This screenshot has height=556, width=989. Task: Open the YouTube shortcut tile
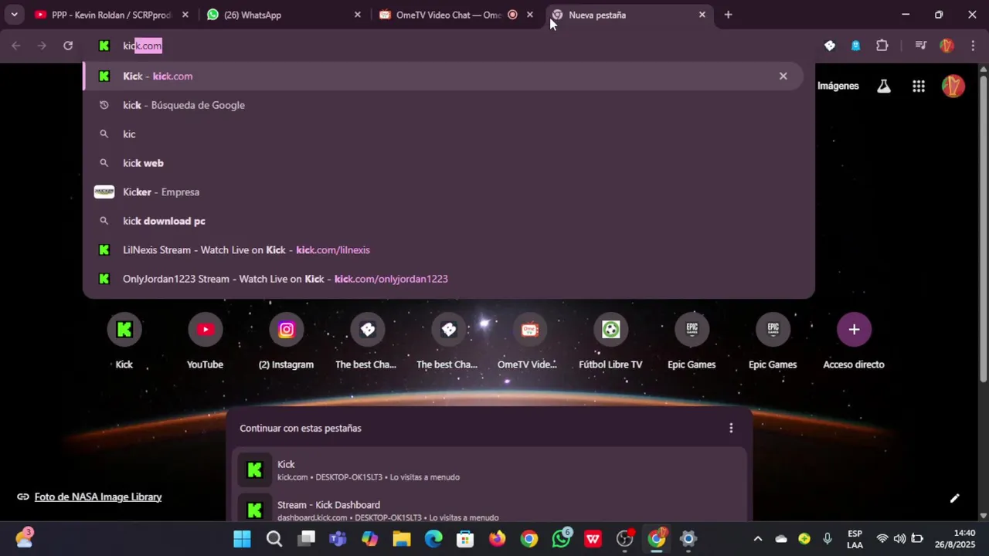pos(205,341)
